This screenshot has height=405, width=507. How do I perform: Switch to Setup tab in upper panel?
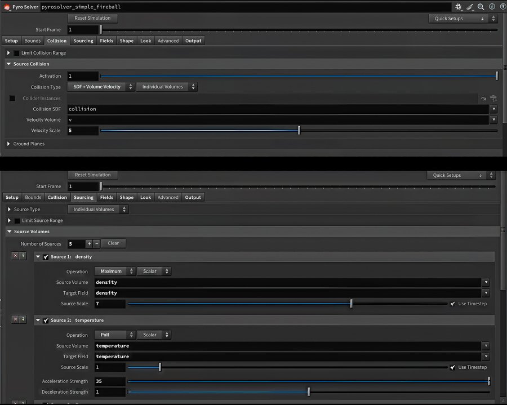11,41
